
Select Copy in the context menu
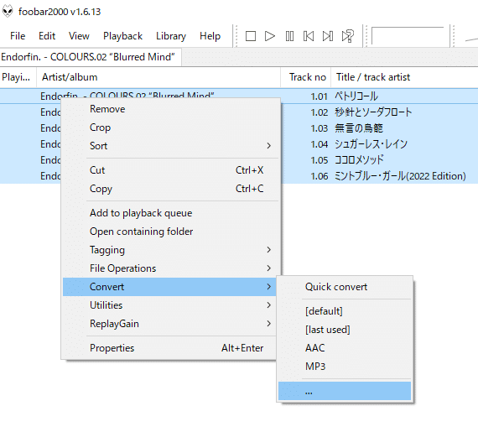click(171, 189)
